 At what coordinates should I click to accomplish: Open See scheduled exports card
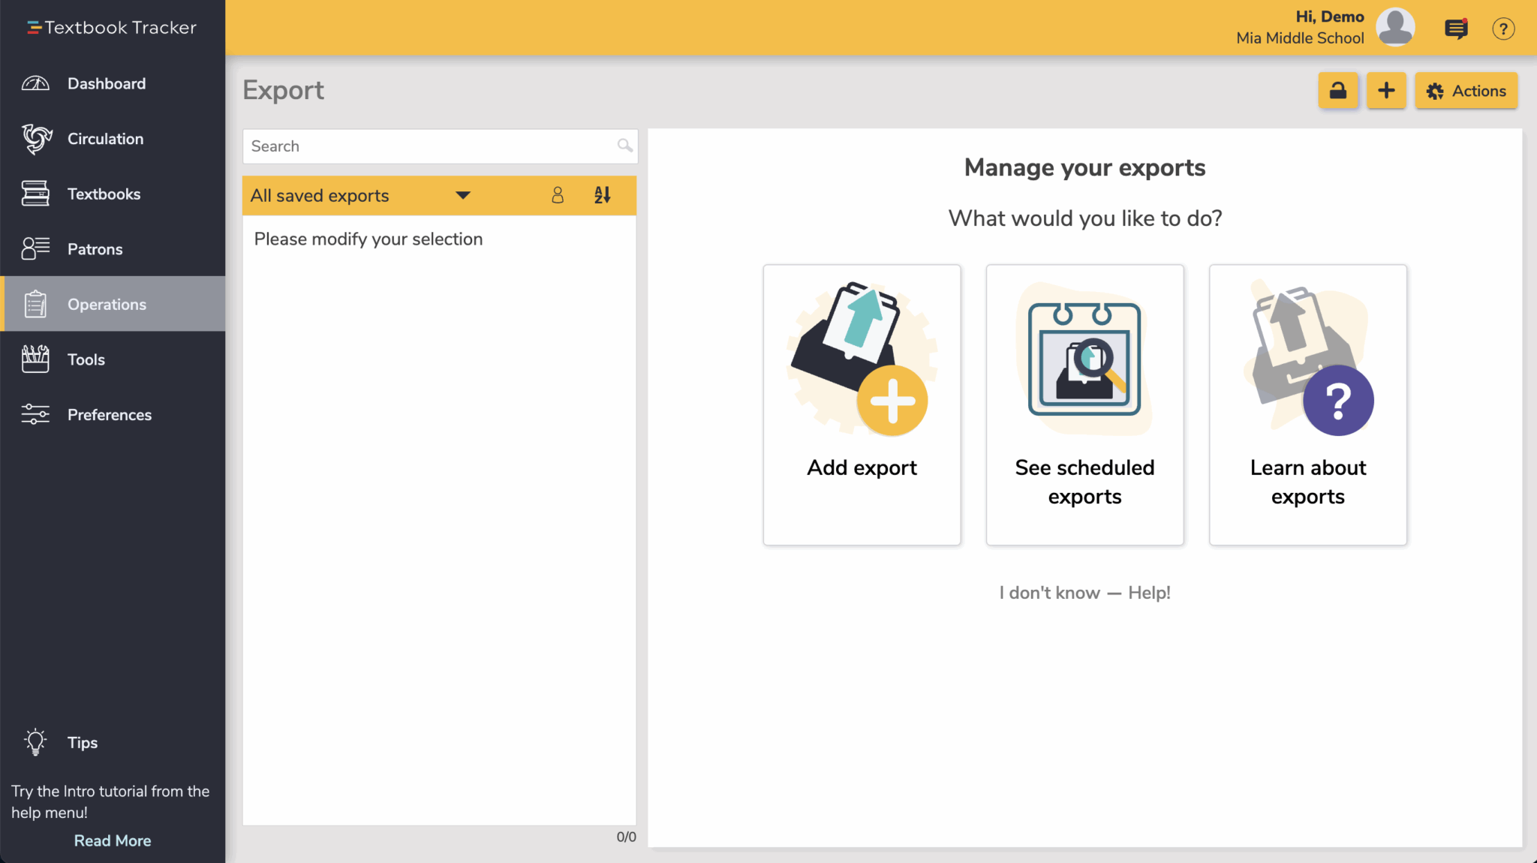point(1084,404)
